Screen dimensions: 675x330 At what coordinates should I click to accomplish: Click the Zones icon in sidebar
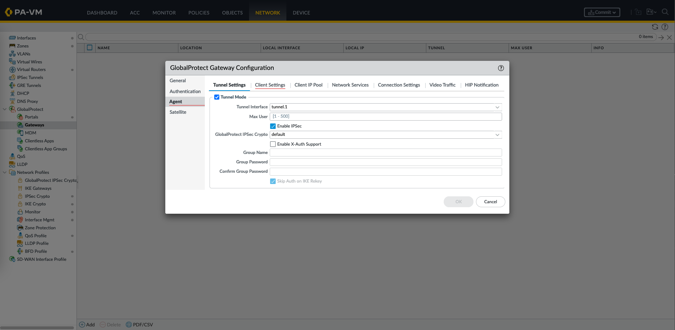pos(12,46)
